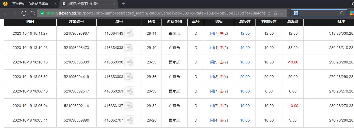Click the 场次 column header
354x128 pixels.
pyautogui.click(x=152, y=22)
